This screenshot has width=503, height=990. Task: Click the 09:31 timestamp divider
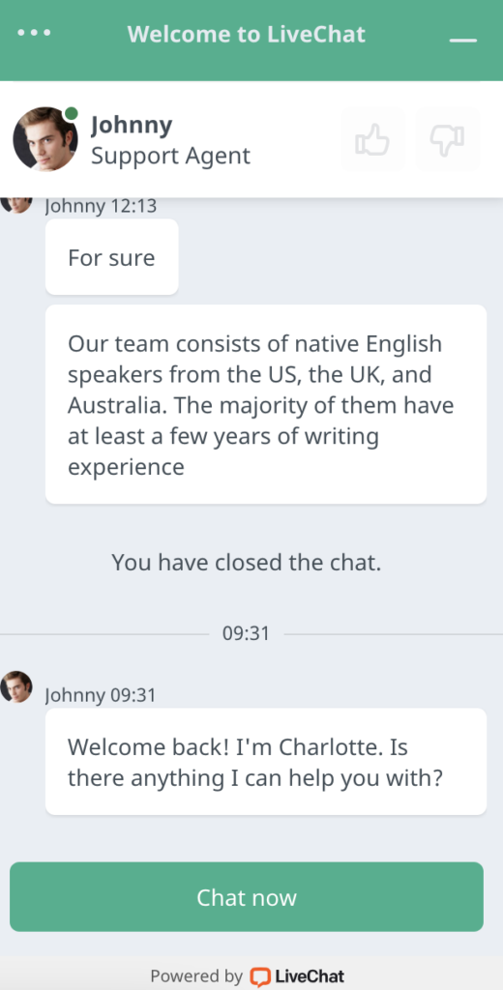pyautogui.click(x=246, y=633)
